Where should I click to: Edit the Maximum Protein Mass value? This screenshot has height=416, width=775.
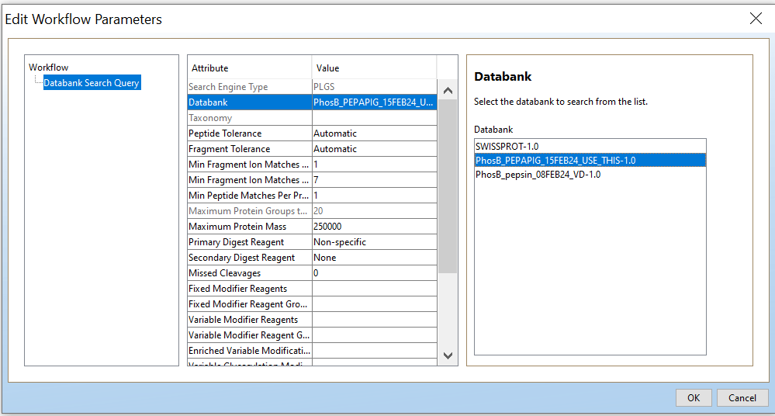(374, 227)
